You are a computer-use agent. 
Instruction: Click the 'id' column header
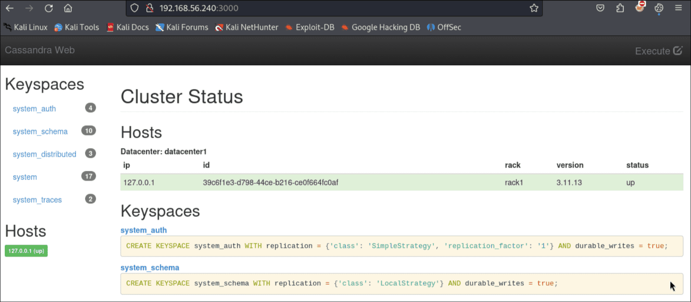click(206, 165)
